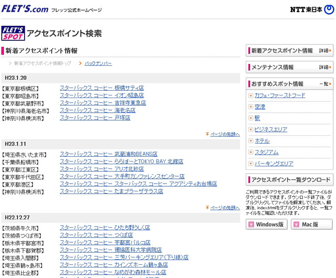This screenshot has width=336, height=278.
Task: Click ページの先頭へ under H23.1.20 section
Action: point(225,134)
